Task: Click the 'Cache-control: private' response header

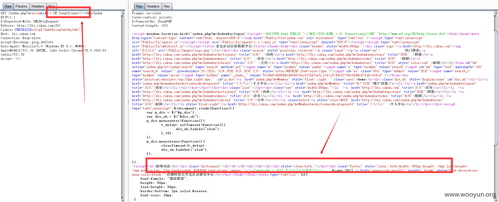Action: (152, 17)
